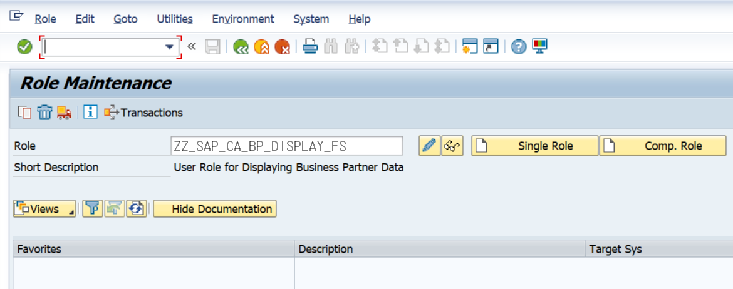Jump to First Page icon

(380, 47)
